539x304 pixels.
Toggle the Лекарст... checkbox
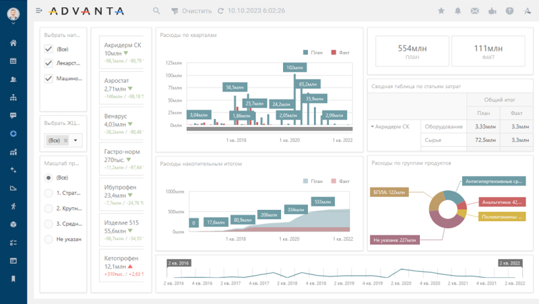coord(49,63)
